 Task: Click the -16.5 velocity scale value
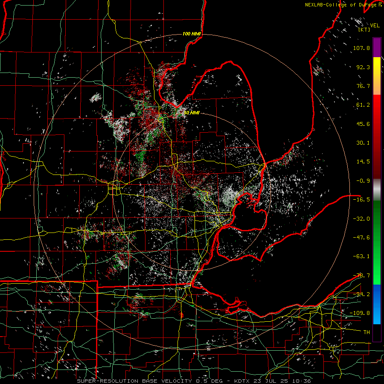(361, 200)
